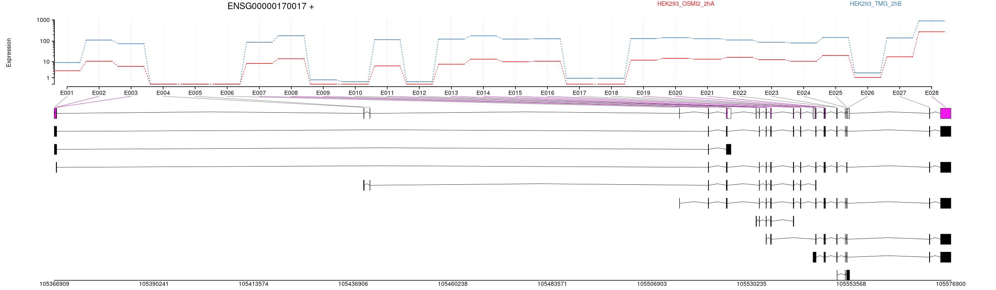Click exon label E005
Image resolution: width=996 pixels, height=290 pixels.
pos(195,93)
